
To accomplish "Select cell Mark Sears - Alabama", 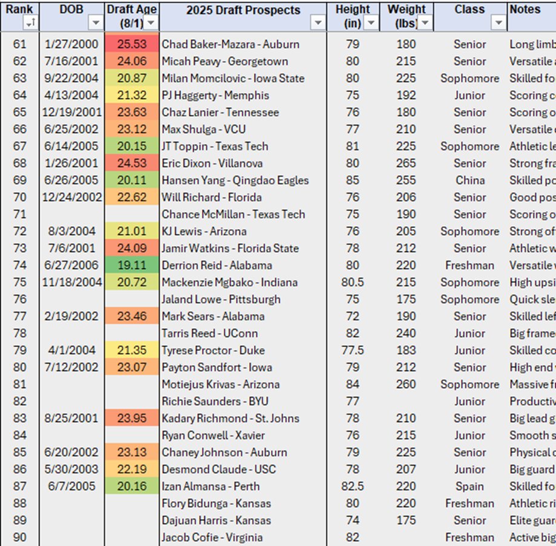I will click(x=243, y=316).
